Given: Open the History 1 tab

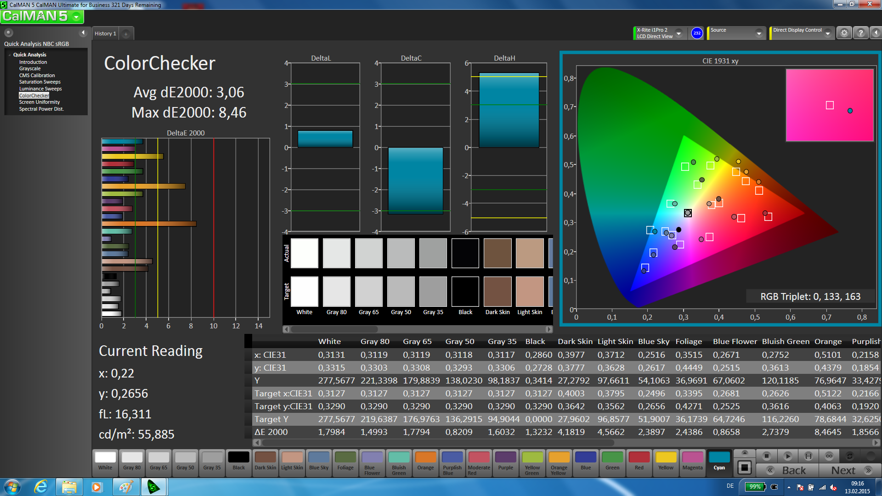Looking at the screenshot, I should [x=105, y=34].
